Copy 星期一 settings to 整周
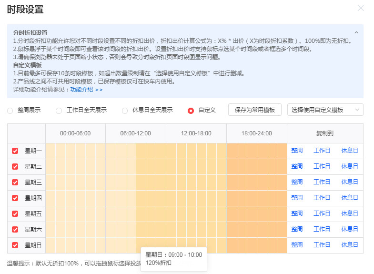 click(x=297, y=151)
